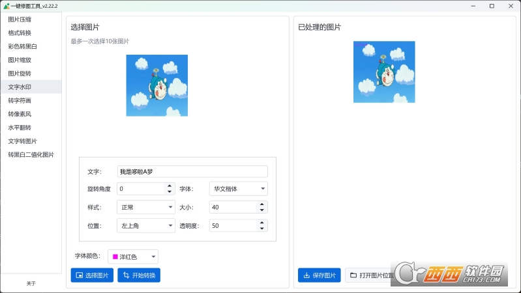Increase the font size with up arrow
The width and height of the screenshot is (521, 293).
262,204
